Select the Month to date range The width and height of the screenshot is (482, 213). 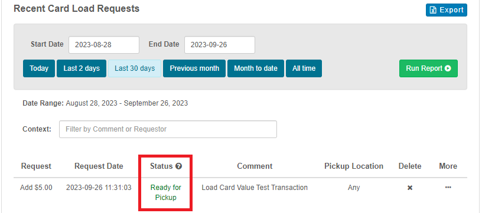click(256, 68)
